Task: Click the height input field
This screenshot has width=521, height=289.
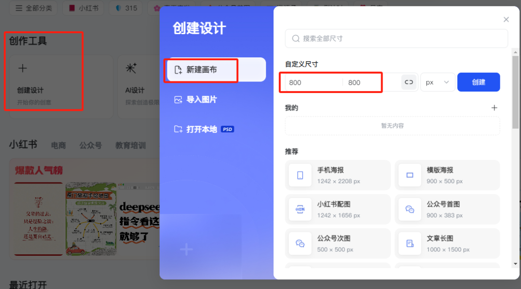Action: tap(371, 82)
